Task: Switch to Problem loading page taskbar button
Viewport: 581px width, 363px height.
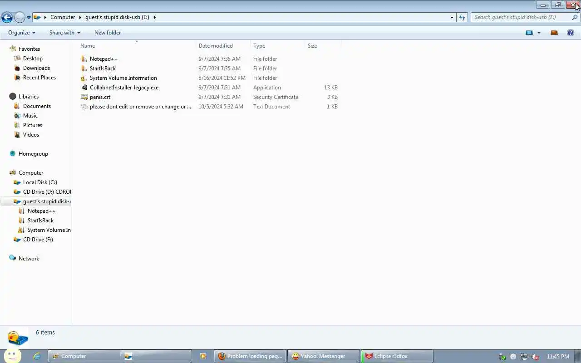Action: pyautogui.click(x=251, y=356)
